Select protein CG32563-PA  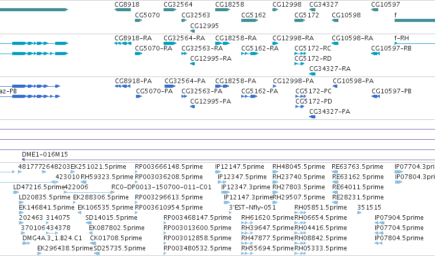click(x=202, y=91)
